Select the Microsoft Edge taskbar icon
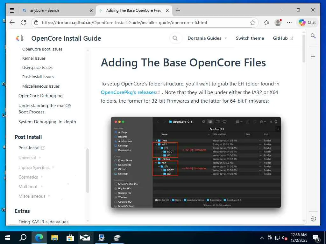Screen dimensions: 326x244 click(39, 238)
